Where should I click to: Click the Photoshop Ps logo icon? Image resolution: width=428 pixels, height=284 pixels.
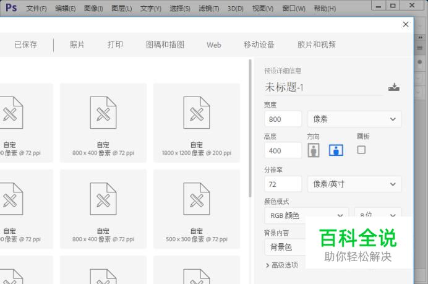click(x=11, y=7)
